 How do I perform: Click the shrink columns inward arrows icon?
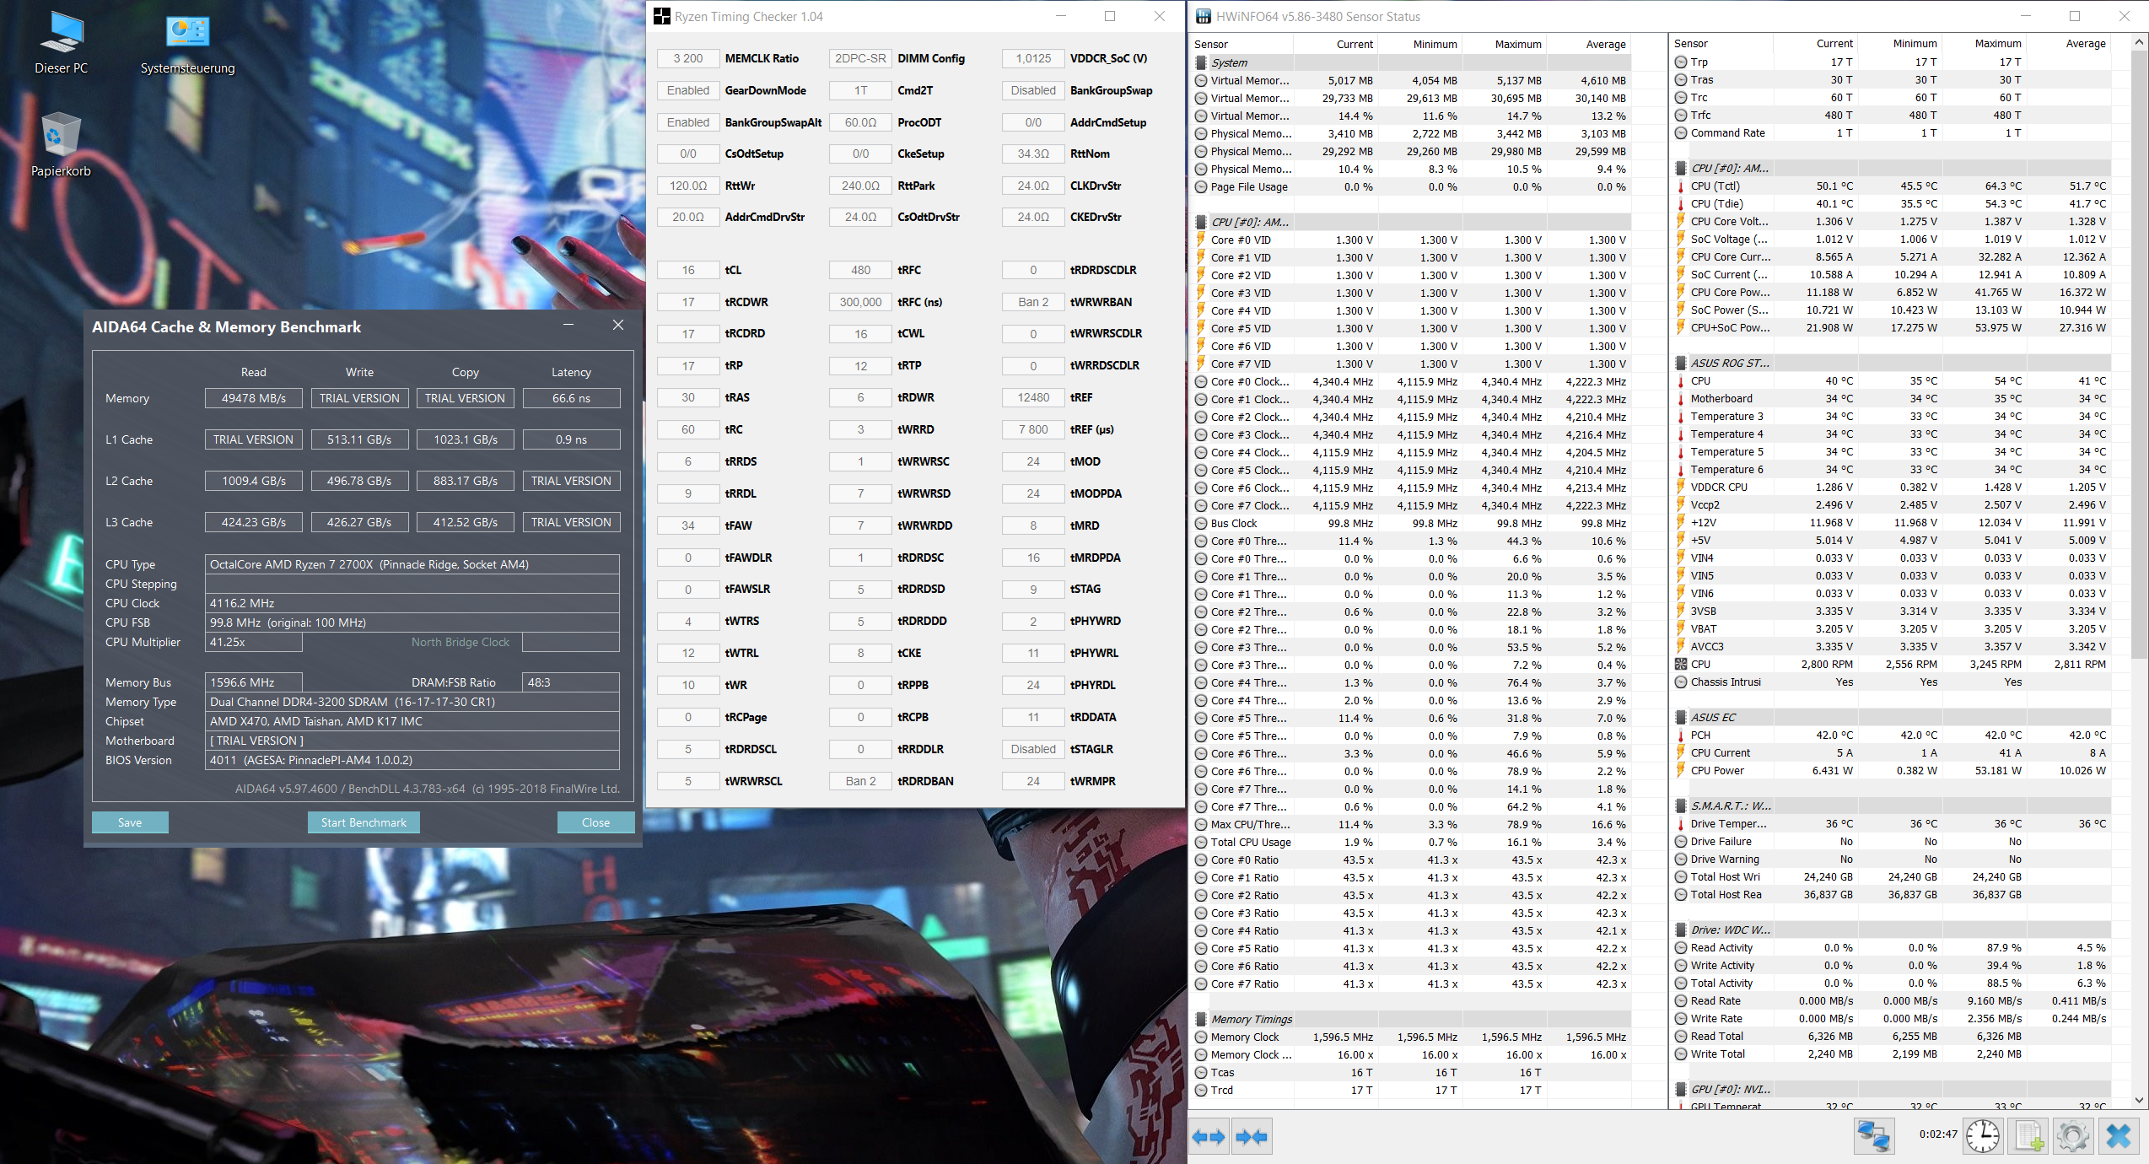click(x=1251, y=1137)
